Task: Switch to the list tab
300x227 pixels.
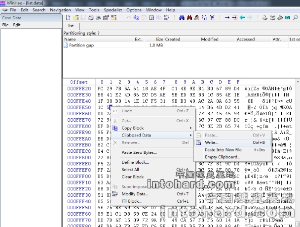Action: [x=71, y=26]
